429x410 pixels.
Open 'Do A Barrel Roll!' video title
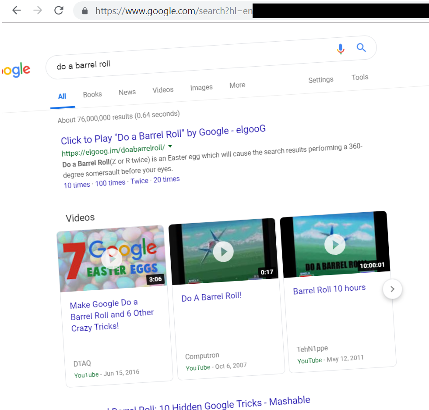click(211, 297)
